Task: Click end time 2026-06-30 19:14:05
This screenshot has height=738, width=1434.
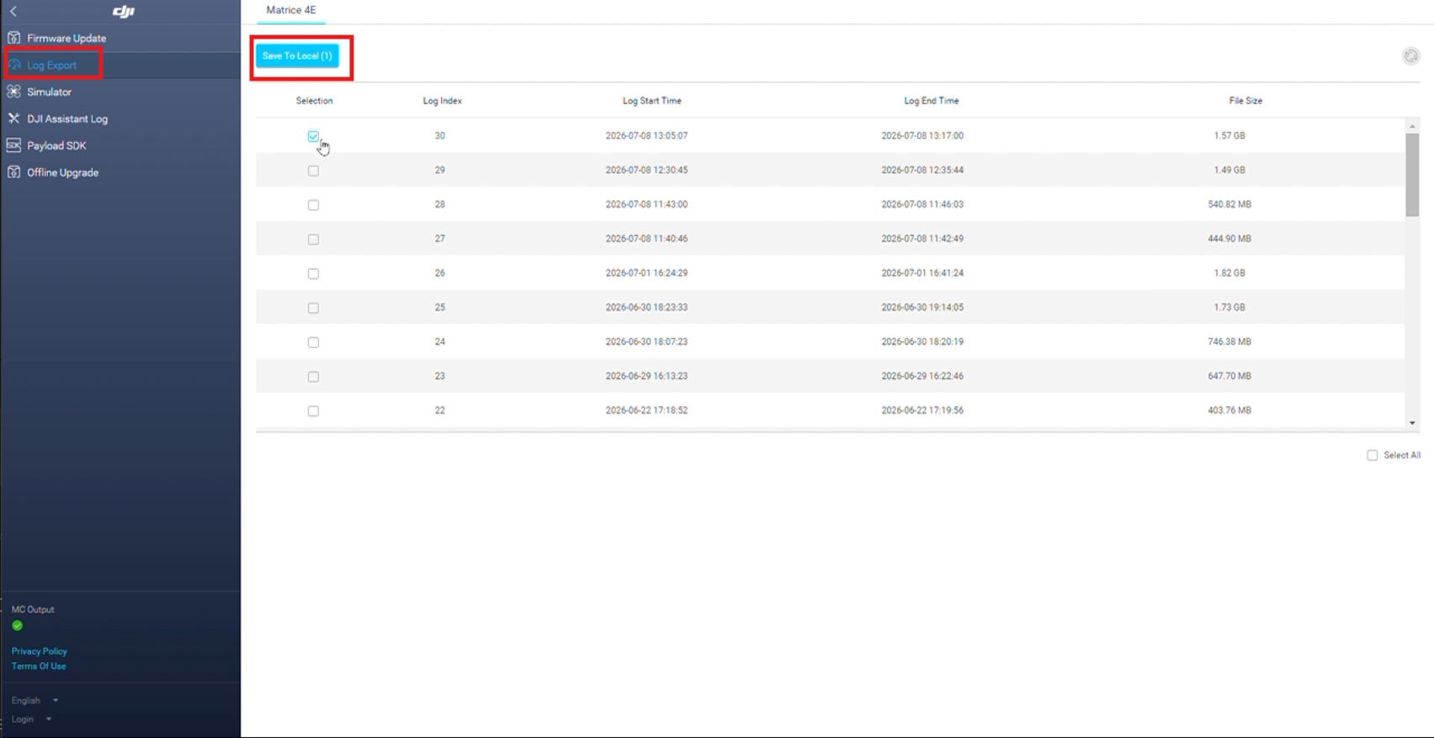Action: 922,308
